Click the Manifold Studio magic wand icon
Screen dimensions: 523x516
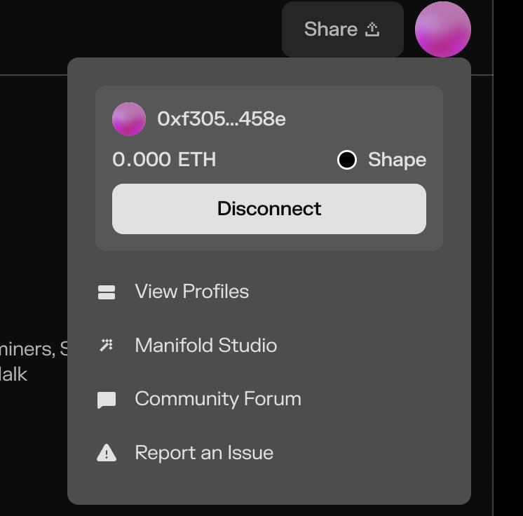107,345
